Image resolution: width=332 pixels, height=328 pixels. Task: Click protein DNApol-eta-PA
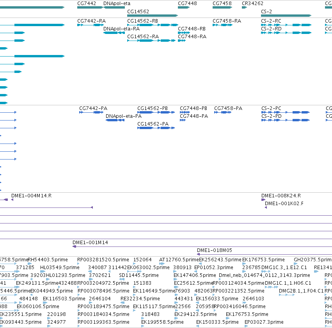pos(124,116)
